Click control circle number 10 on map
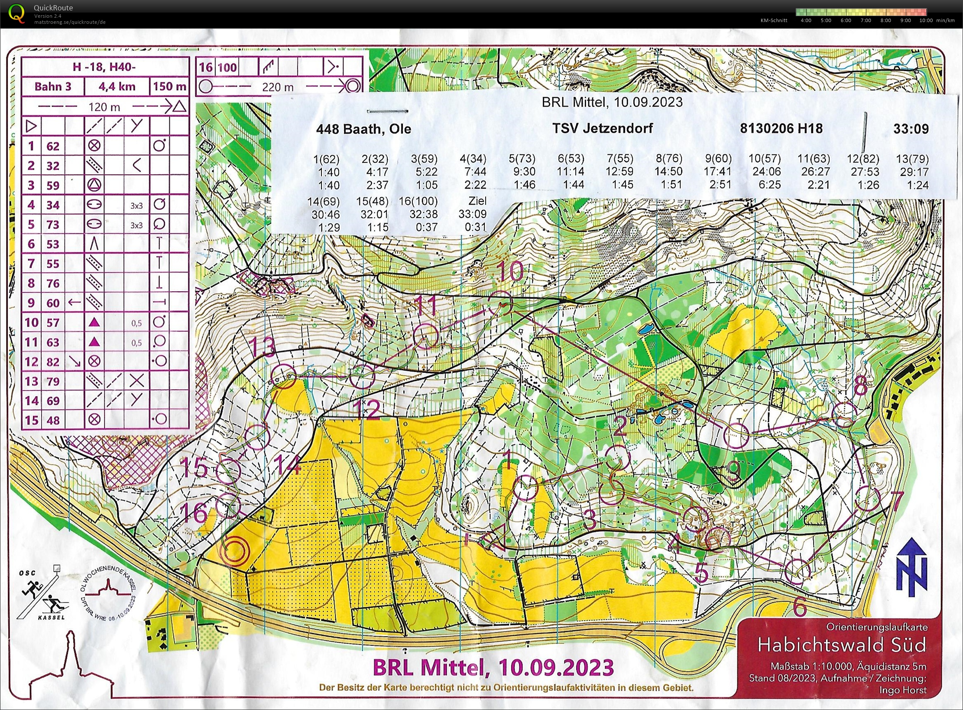The width and height of the screenshot is (963, 710). (x=500, y=303)
